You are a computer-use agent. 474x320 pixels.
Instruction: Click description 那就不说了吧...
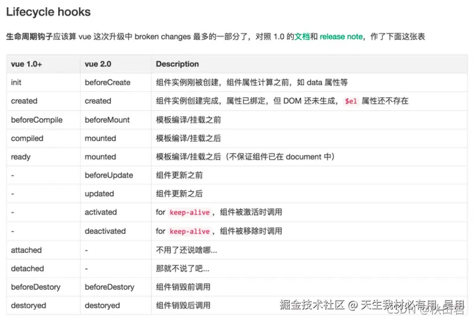click(x=182, y=268)
